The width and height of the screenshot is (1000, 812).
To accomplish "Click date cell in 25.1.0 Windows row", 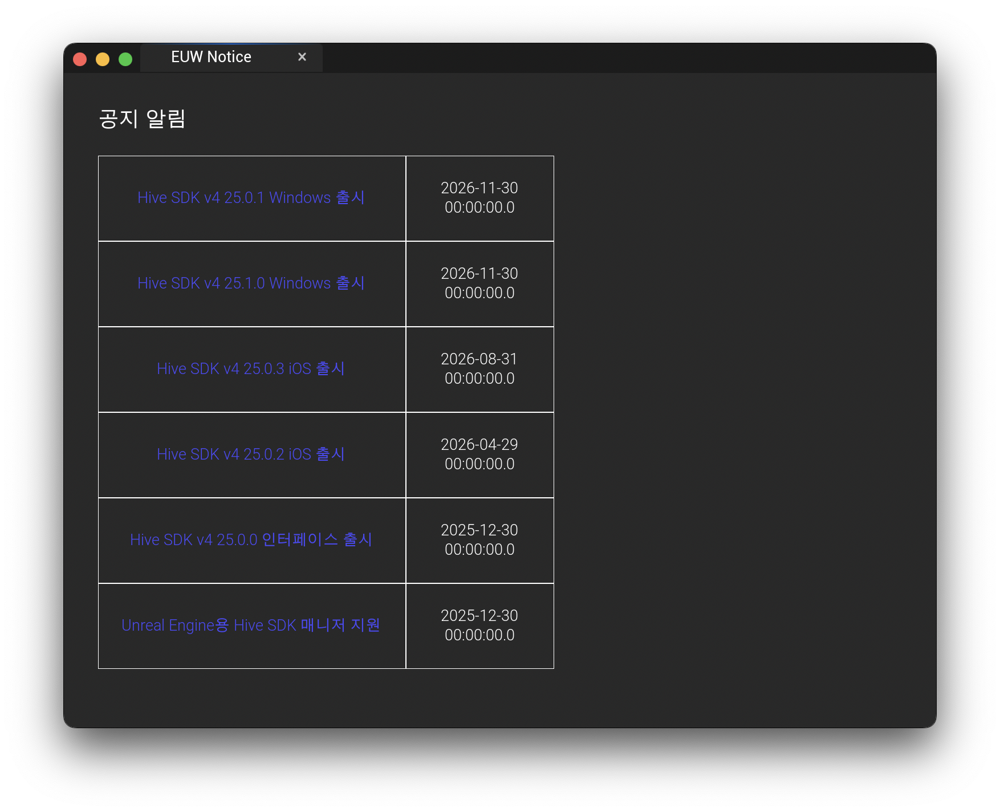I will pyautogui.click(x=479, y=283).
